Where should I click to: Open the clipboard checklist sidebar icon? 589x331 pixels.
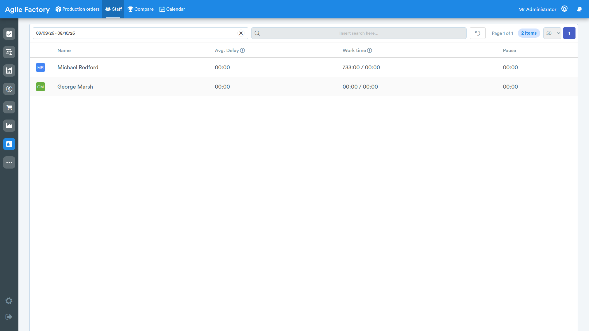tap(9, 34)
